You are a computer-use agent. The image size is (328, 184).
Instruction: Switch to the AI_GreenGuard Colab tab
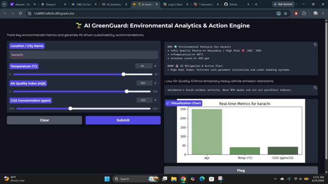click(x=115, y=4)
